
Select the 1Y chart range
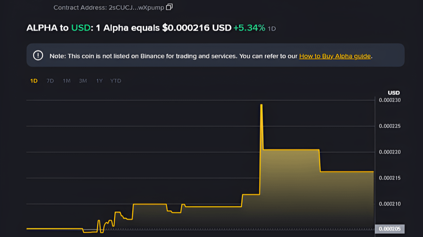99,81
